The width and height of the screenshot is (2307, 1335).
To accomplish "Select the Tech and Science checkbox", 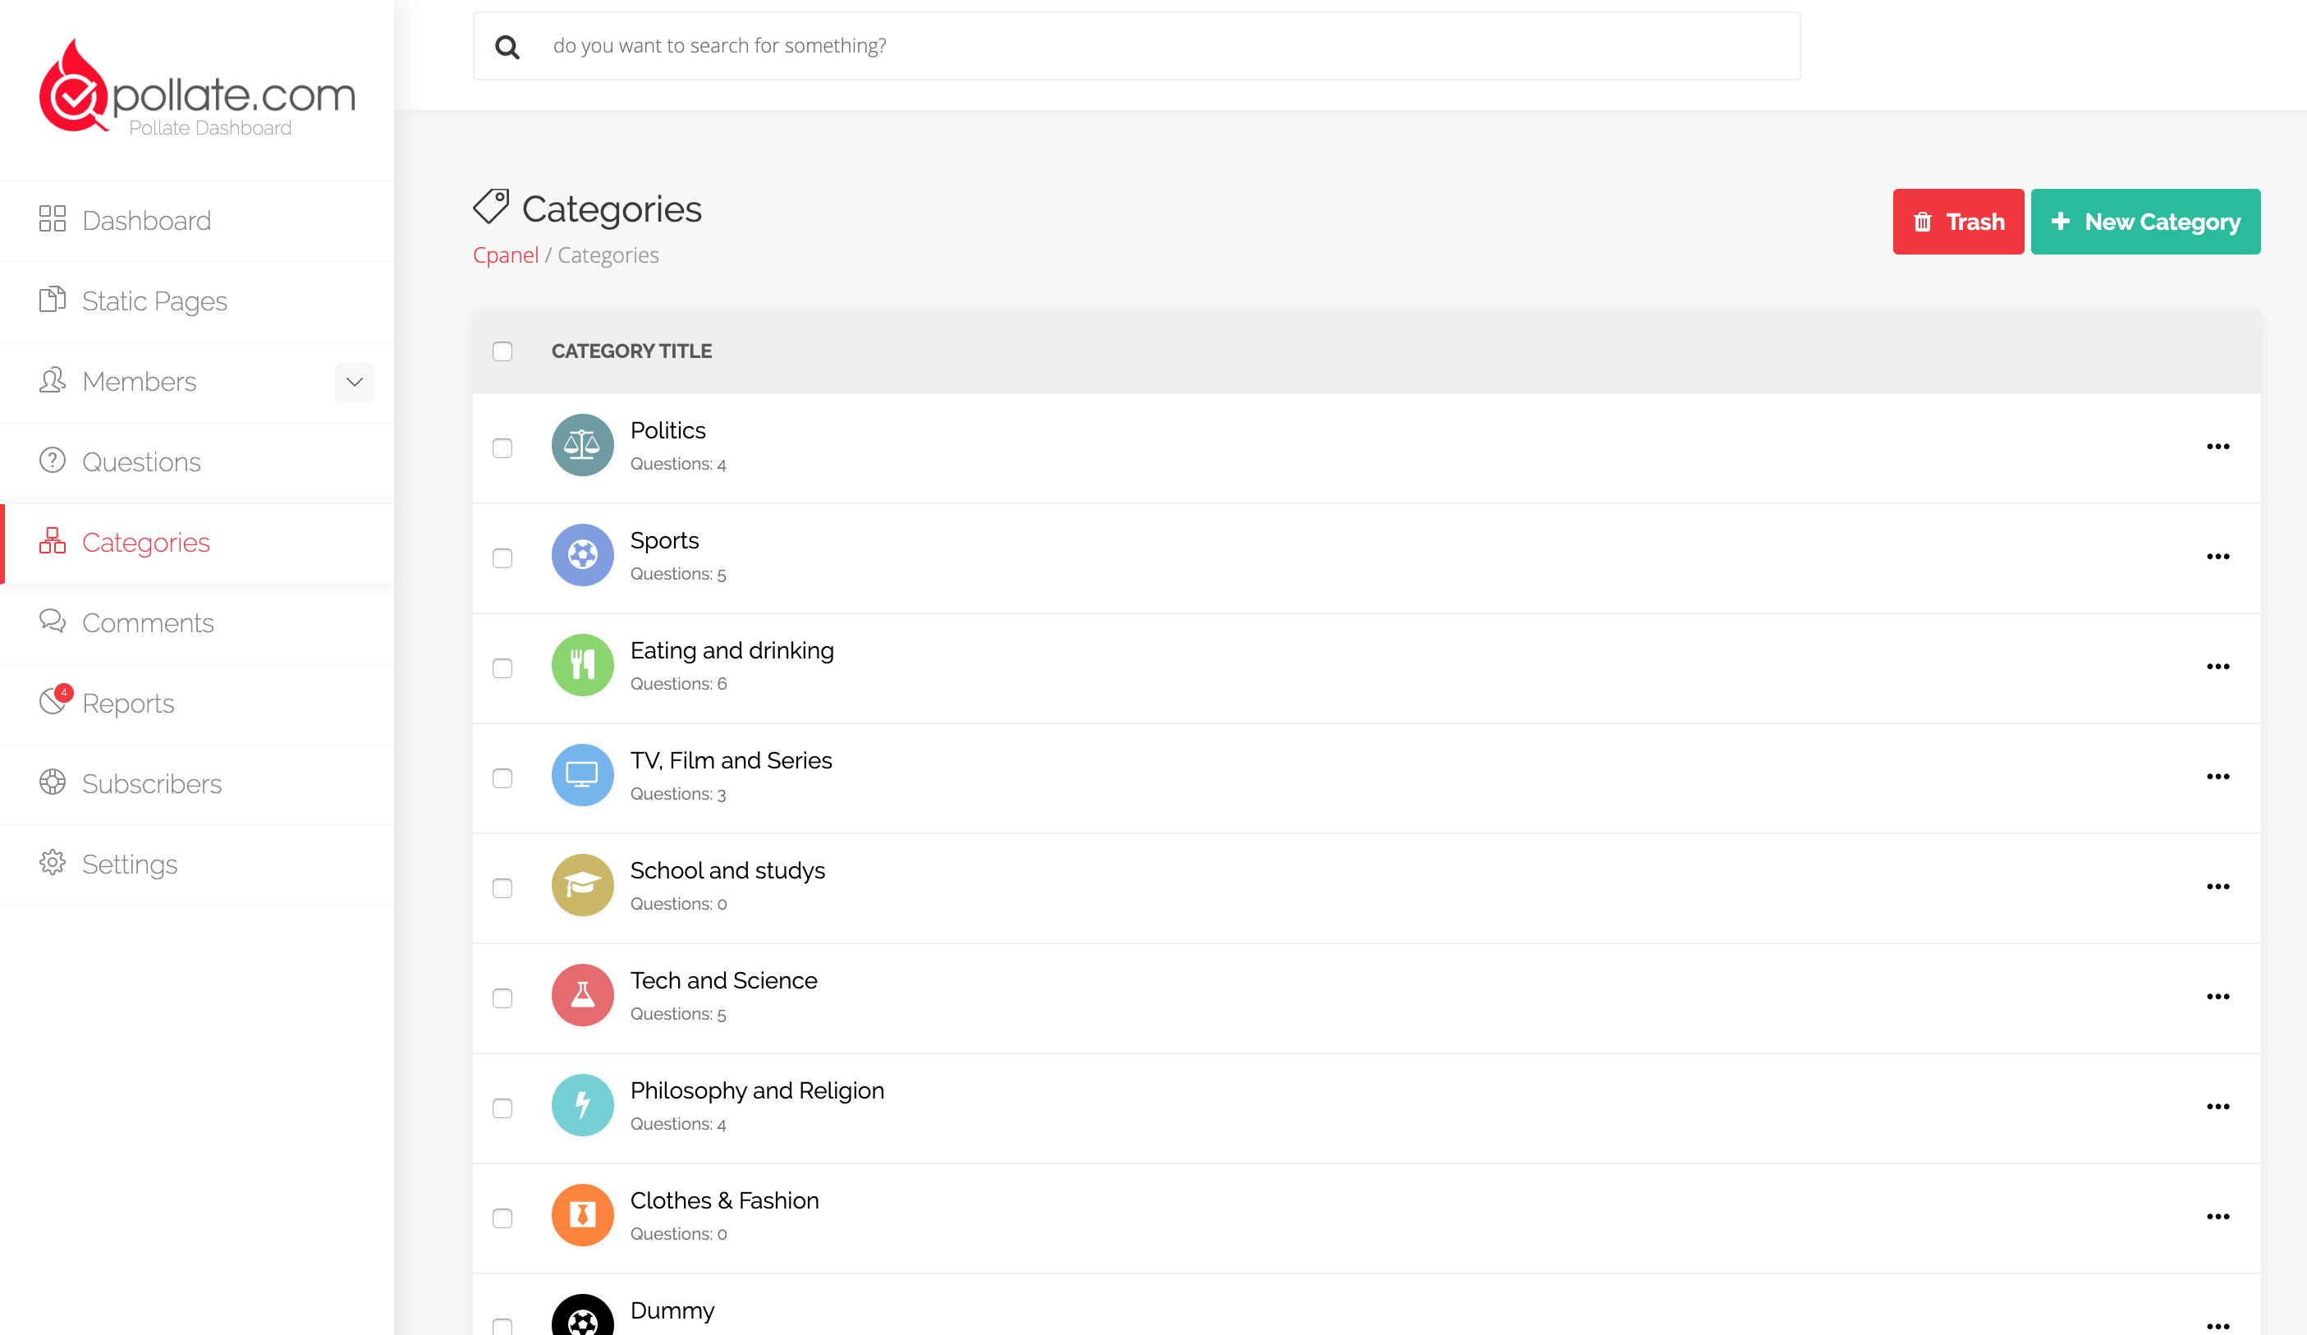I will pos(502,998).
